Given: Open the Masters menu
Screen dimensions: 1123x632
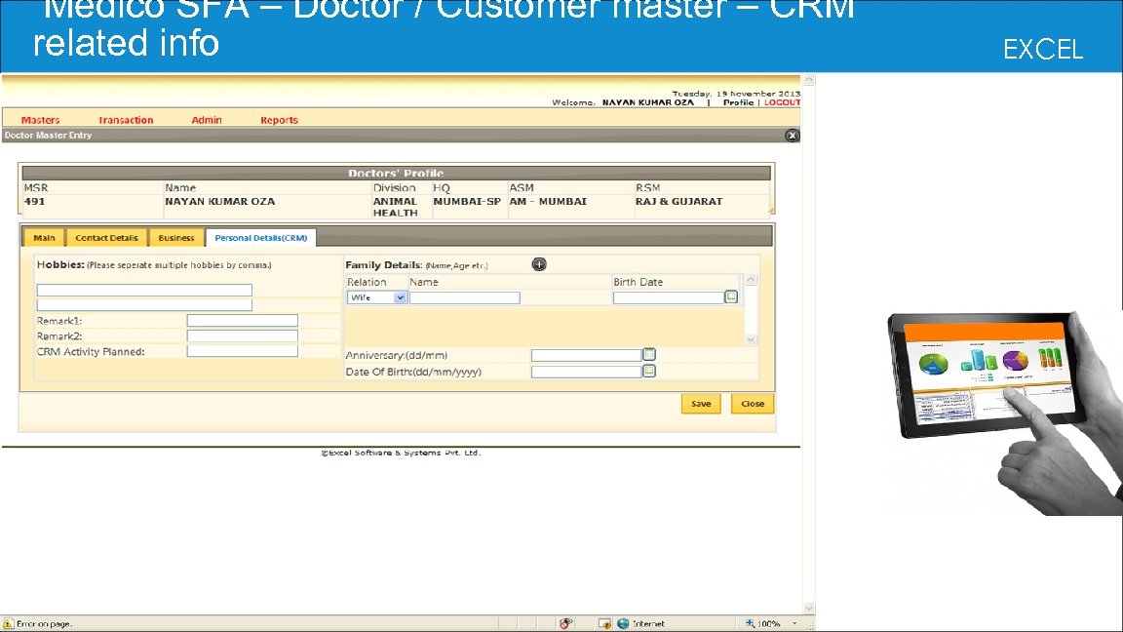Looking at the screenshot, I should pos(39,120).
